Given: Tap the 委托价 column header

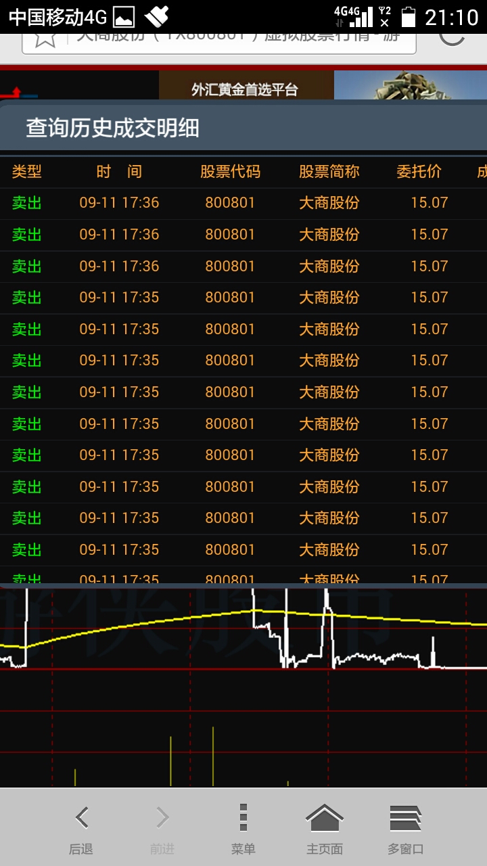Looking at the screenshot, I should tap(419, 172).
